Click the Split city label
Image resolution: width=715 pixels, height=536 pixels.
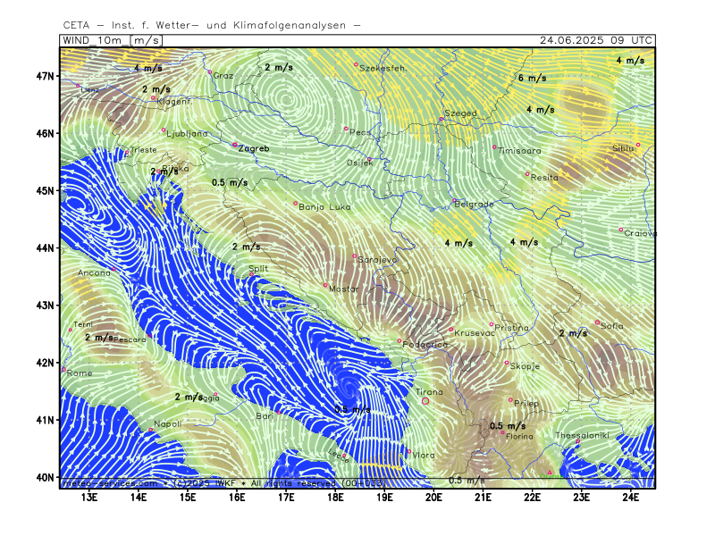point(258,269)
